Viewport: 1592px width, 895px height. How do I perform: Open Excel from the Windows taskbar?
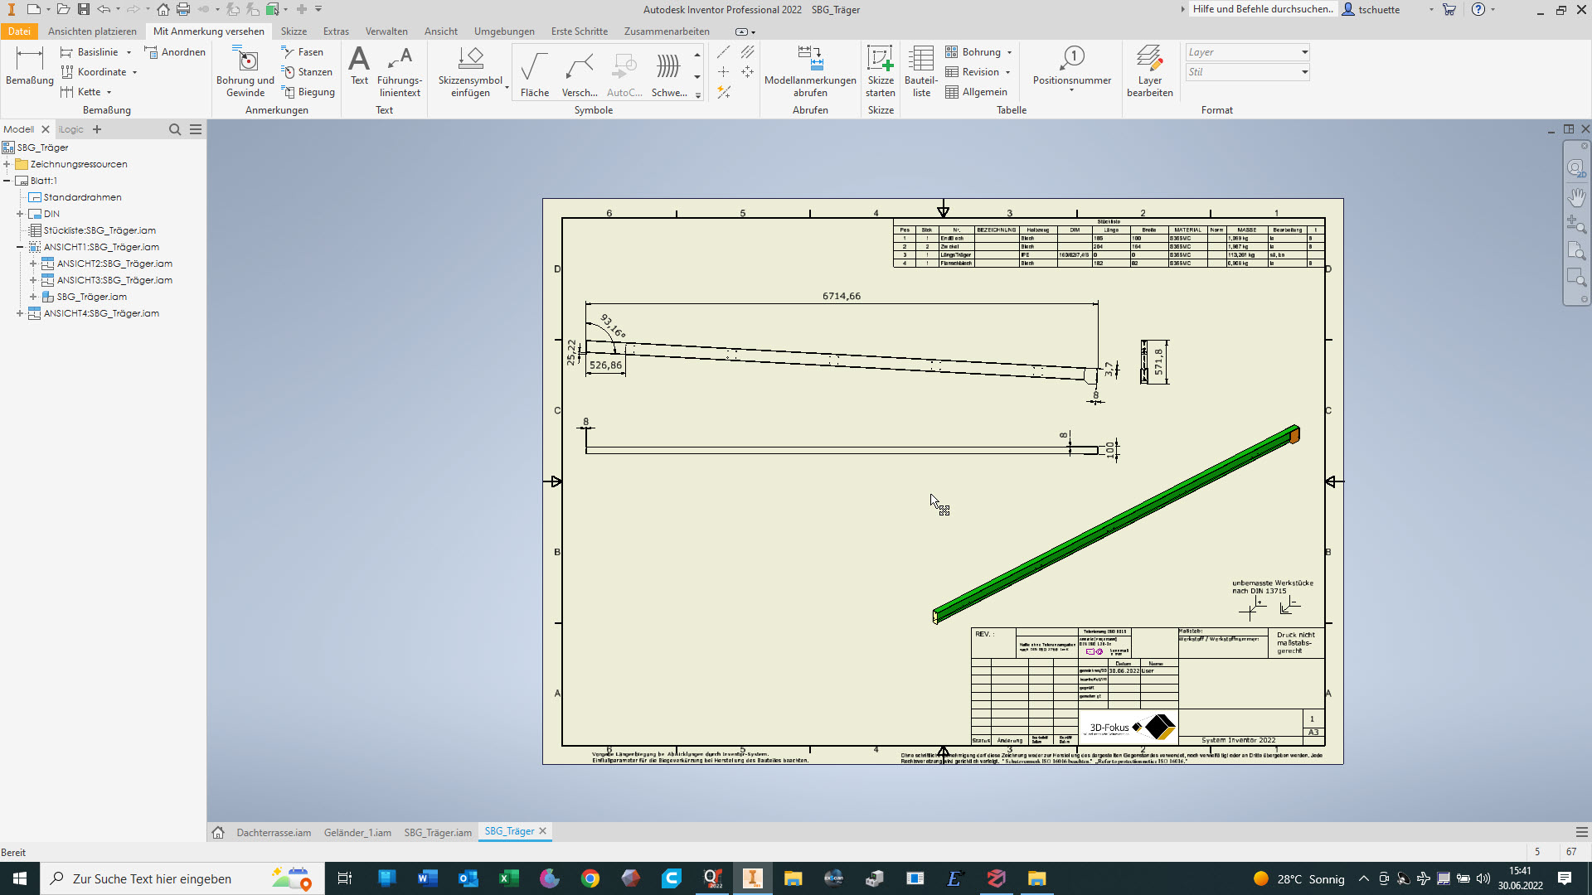[508, 878]
